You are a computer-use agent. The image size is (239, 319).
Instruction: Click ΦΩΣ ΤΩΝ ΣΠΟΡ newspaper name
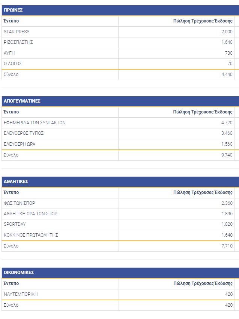(x=20, y=203)
